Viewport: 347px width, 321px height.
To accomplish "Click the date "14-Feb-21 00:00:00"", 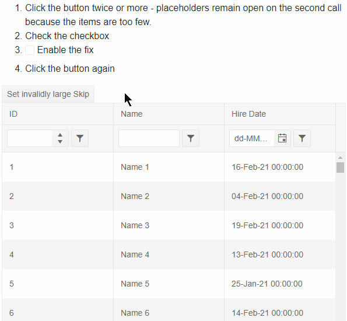I will point(267,313).
